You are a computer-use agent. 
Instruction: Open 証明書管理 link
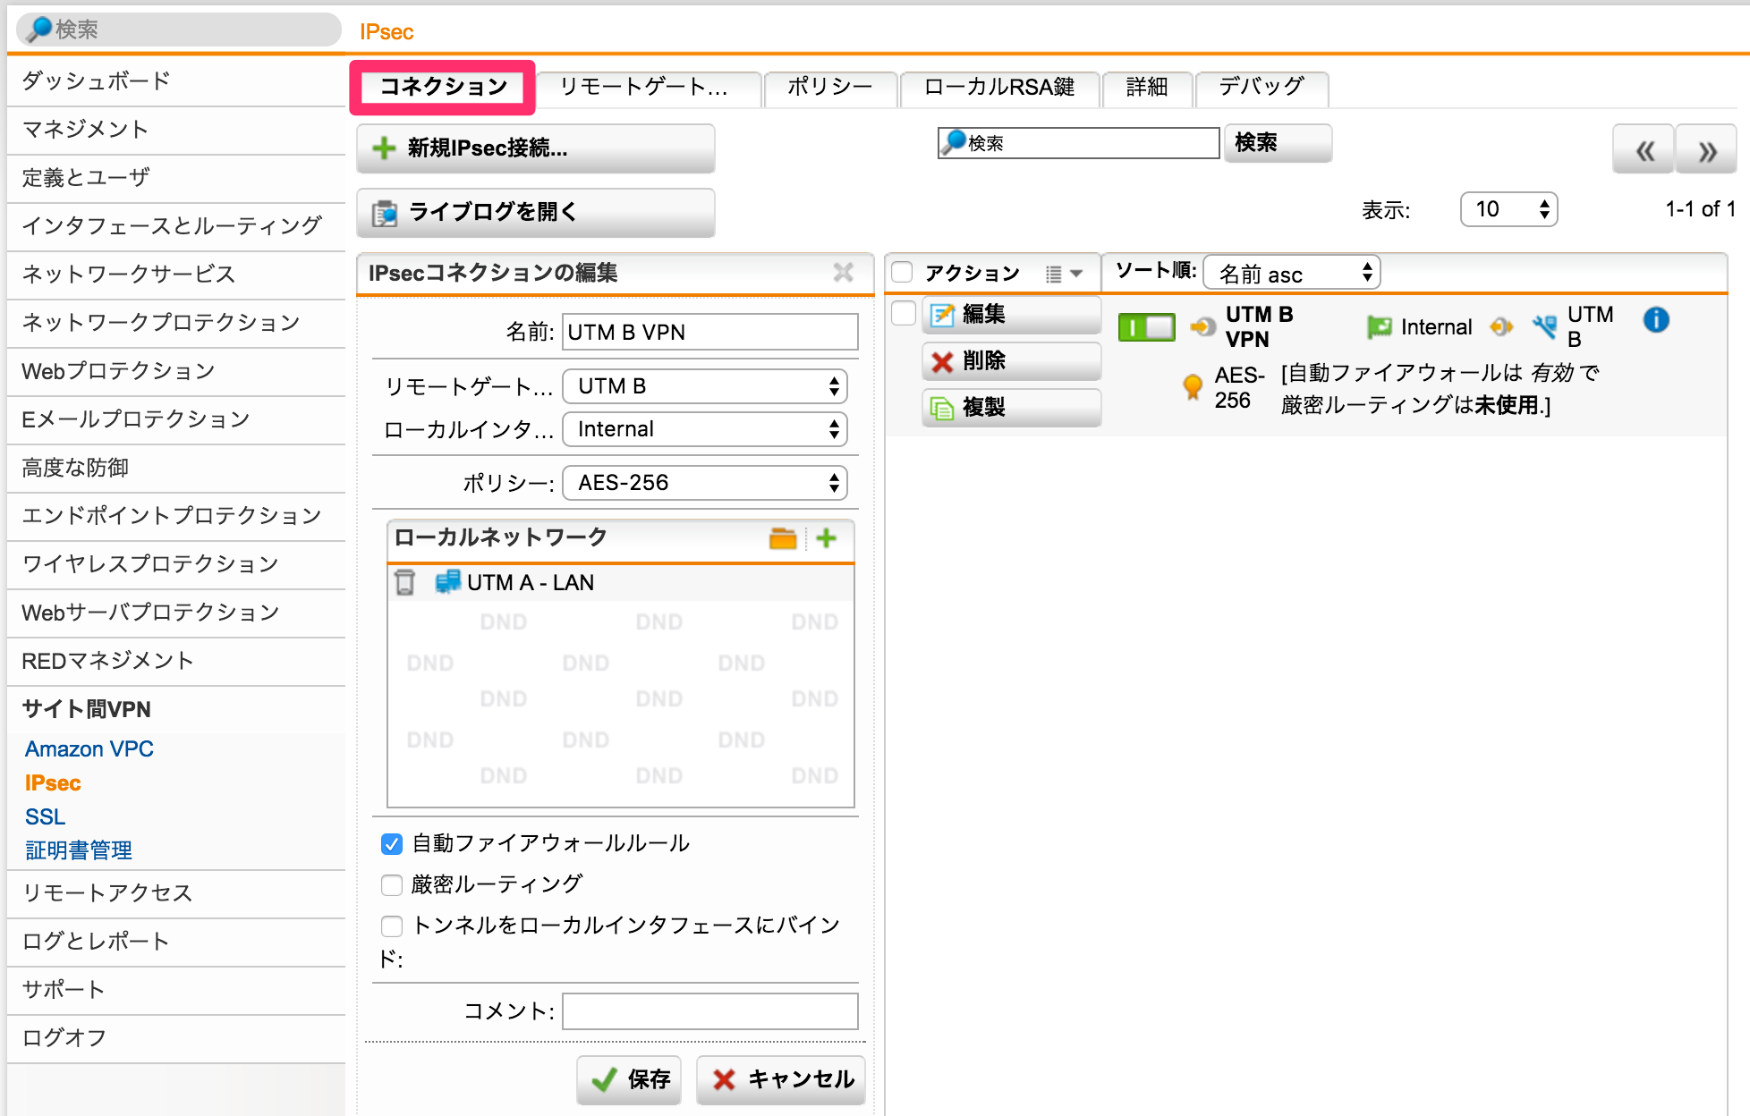coord(79,850)
